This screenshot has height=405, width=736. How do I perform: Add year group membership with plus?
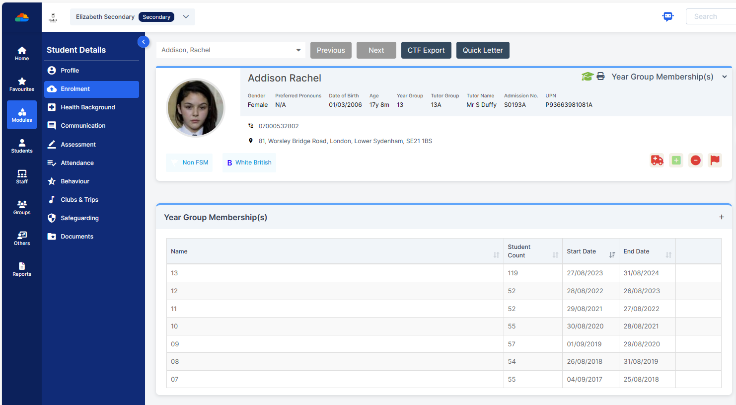tap(722, 217)
